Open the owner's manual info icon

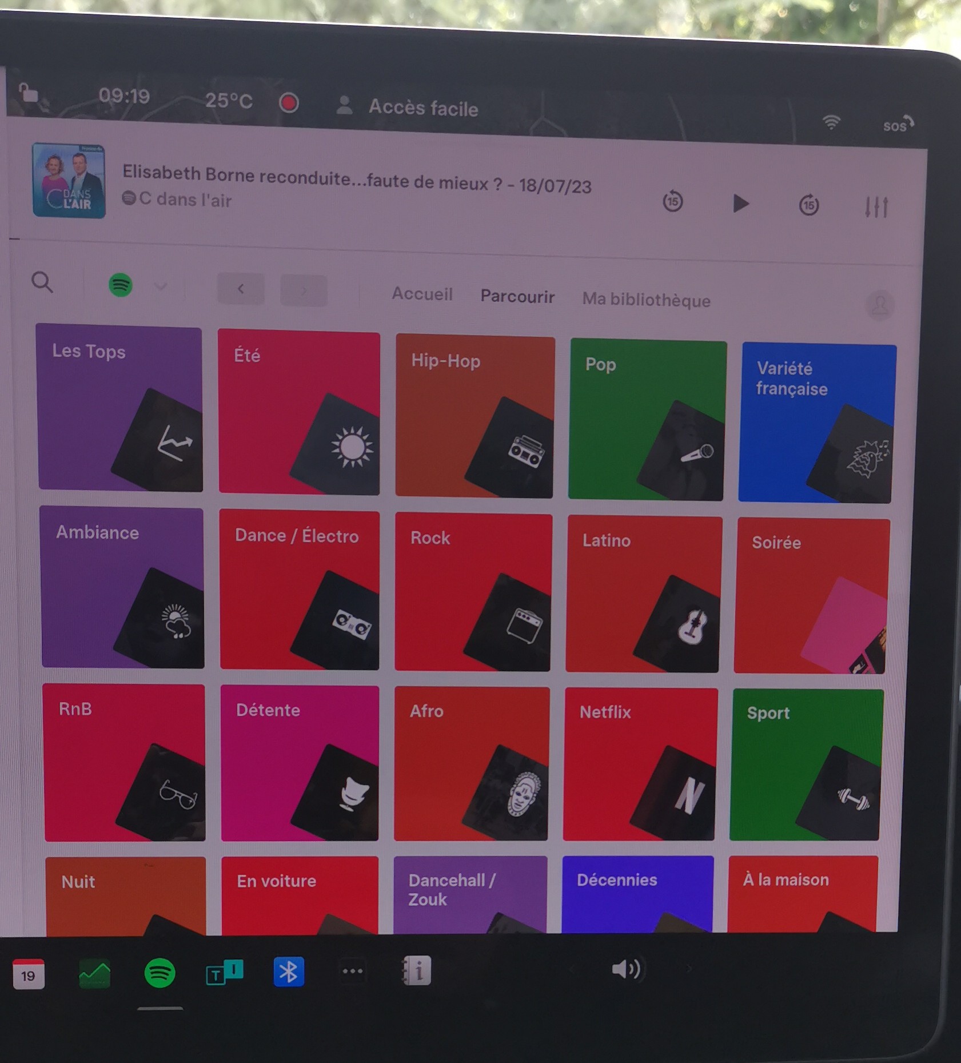[417, 970]
